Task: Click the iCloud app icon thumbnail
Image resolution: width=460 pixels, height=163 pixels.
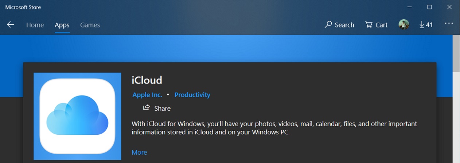Action: click(77, 116)
